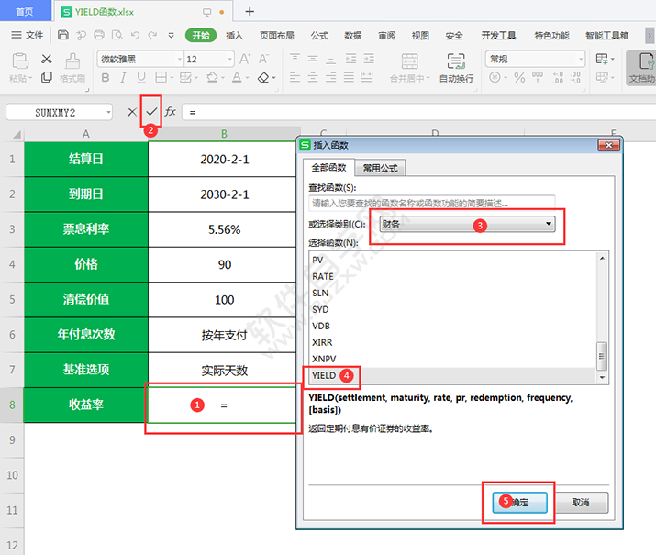Click the eraser clear-format icon

tap(263, 77)
